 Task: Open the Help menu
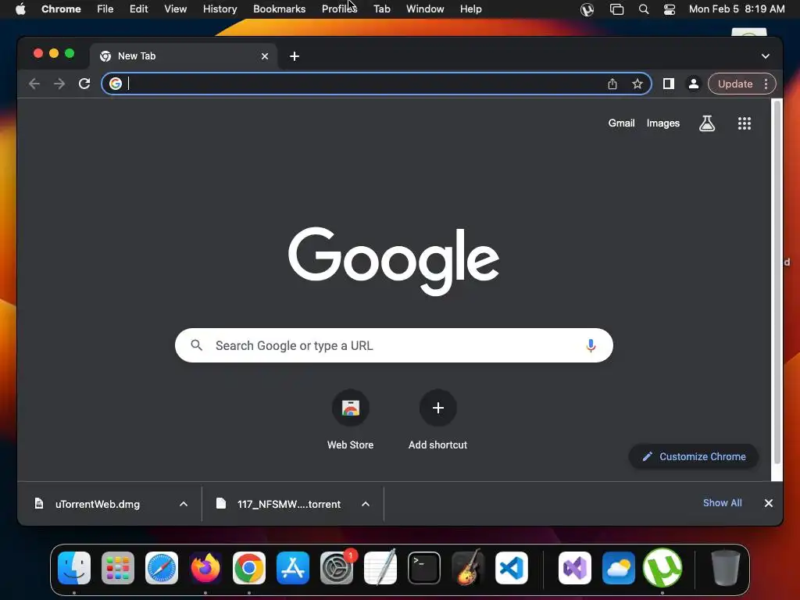[x=470, y=9]
